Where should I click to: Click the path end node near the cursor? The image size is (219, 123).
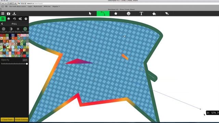tap(200, 109)
